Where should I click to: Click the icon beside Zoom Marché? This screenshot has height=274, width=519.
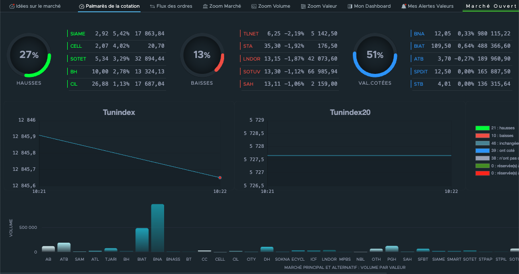pyautogui.click(x=205, y=6)
